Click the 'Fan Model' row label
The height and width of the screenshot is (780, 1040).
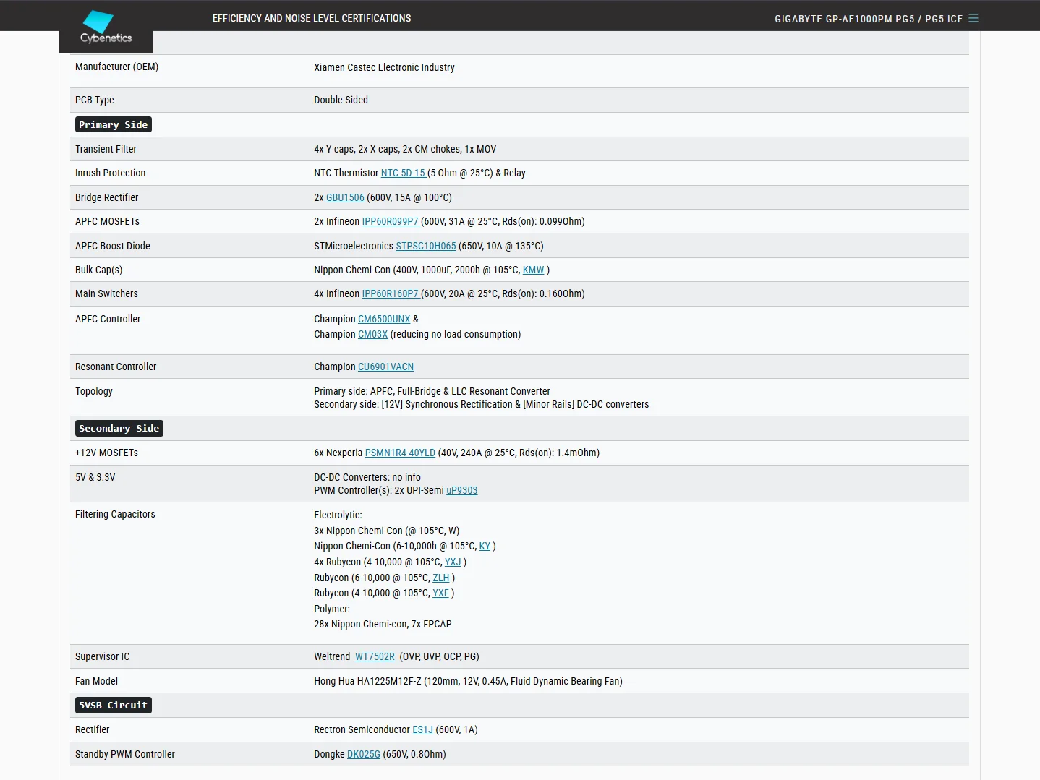96,681
